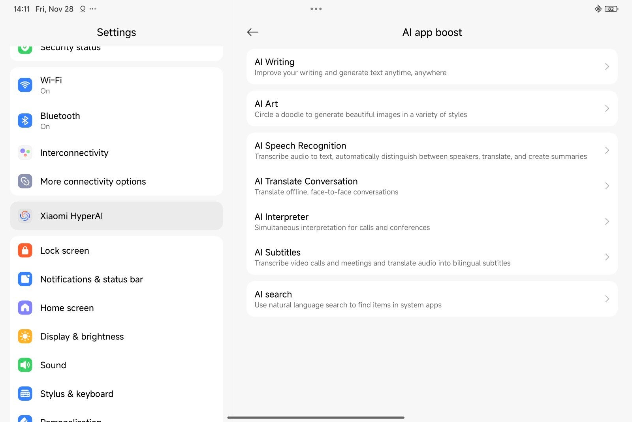Expand AI Art via its chevron

[x=607, y=108]
